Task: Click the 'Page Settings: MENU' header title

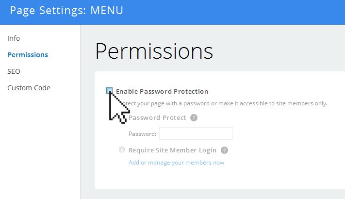Action: (66, 11)
